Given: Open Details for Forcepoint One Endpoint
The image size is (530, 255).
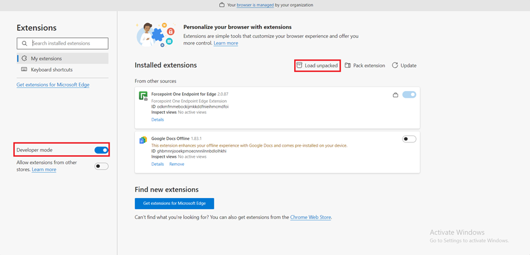Looking at the screenshot, I should click(157, 120).
